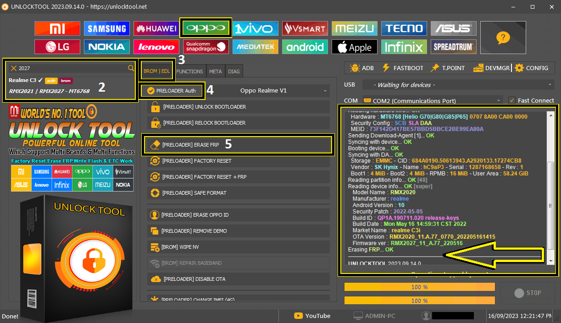Choose the Infinix brand tile
Image resolution: width=561 pixels, height=323 pixels.
point(404,47)
